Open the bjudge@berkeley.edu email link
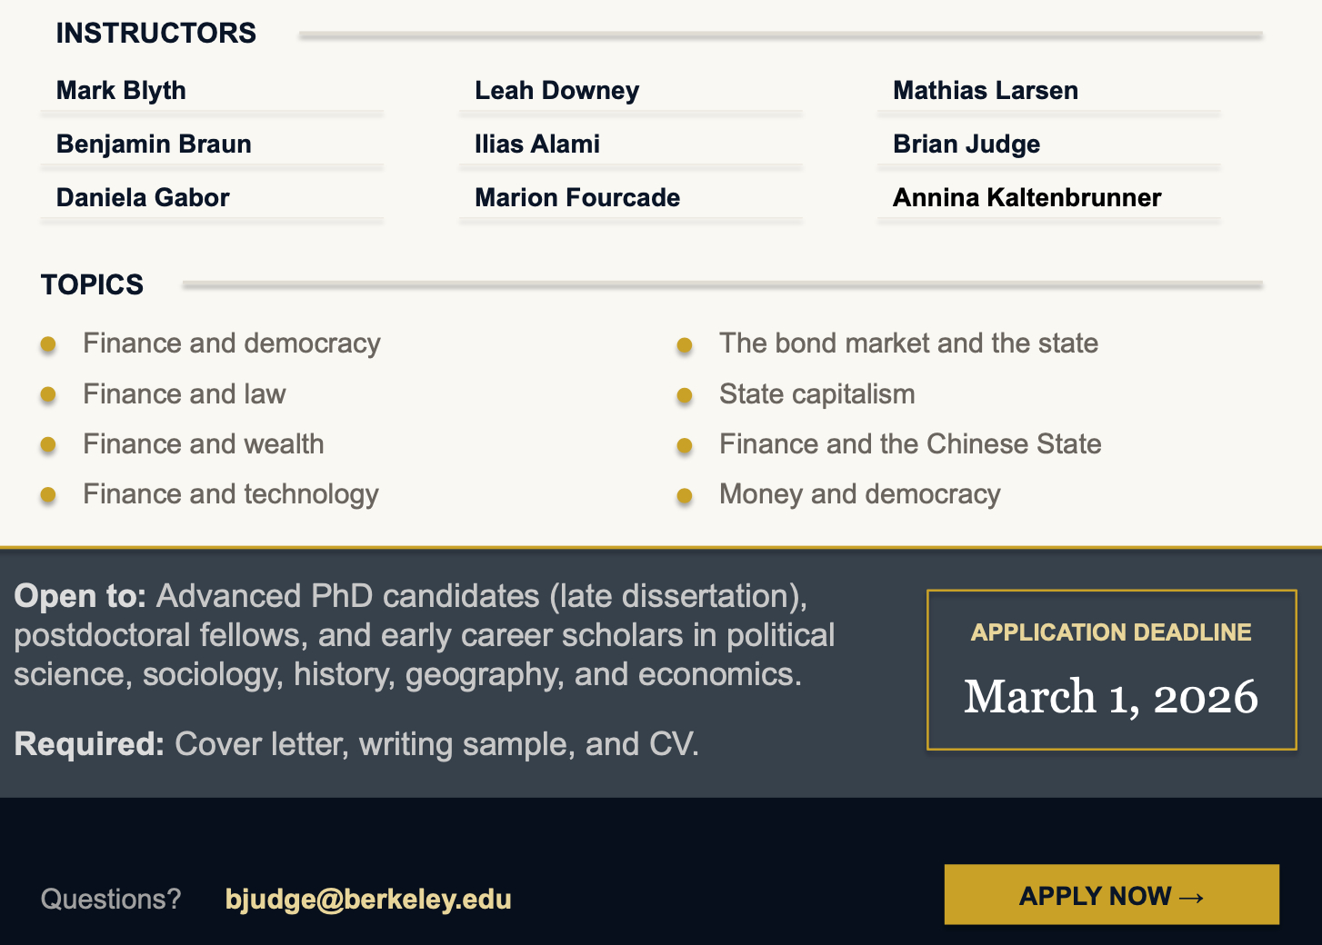This screenshot has width=1322, height=945. [x=368, y=899]
